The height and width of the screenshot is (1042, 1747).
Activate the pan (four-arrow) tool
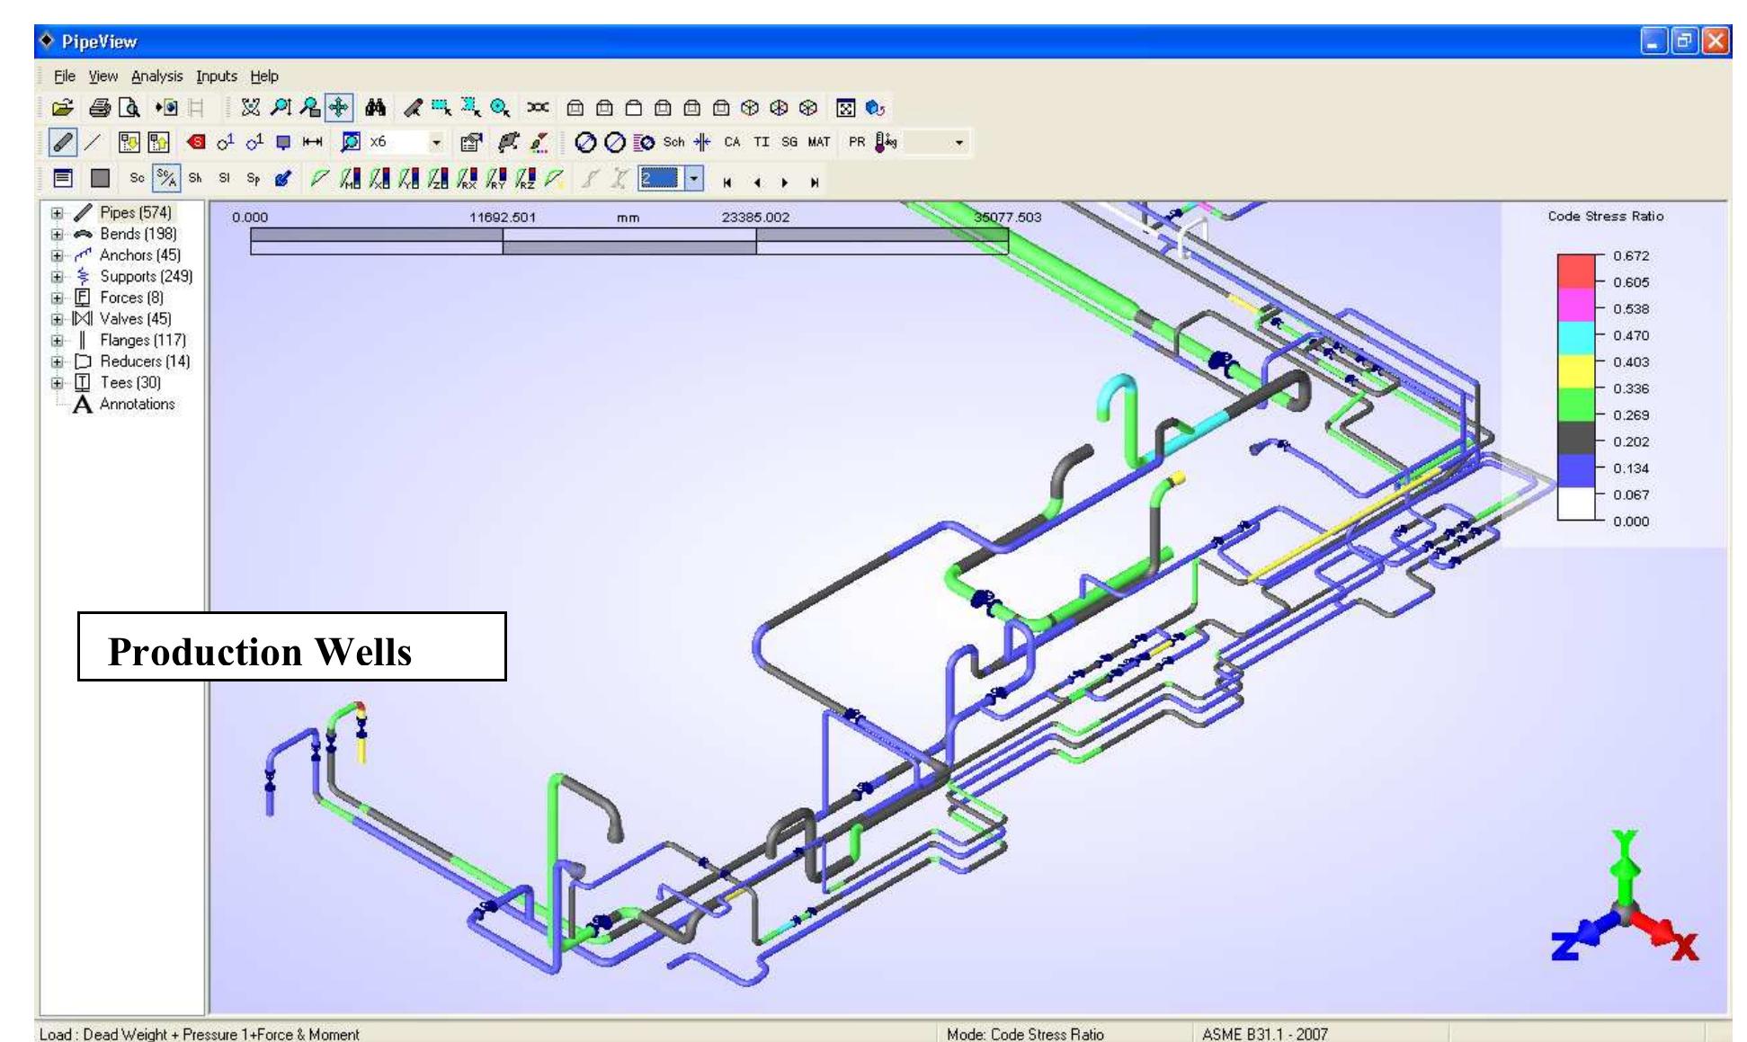[339, 109]
